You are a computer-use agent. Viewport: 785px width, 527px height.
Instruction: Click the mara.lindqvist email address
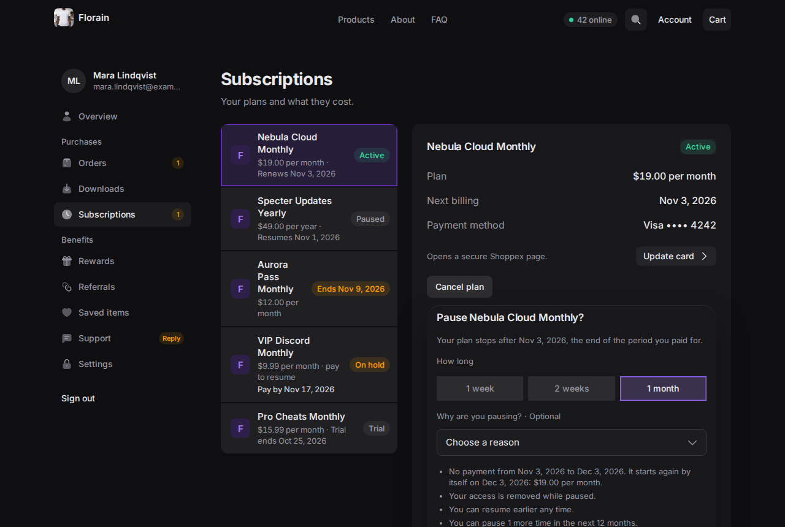[x=137, y=87]
